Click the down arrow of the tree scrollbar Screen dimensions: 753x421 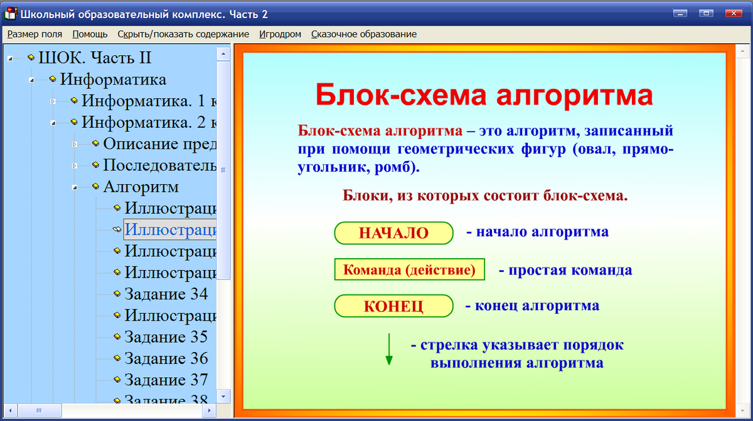tap(223, 397)
